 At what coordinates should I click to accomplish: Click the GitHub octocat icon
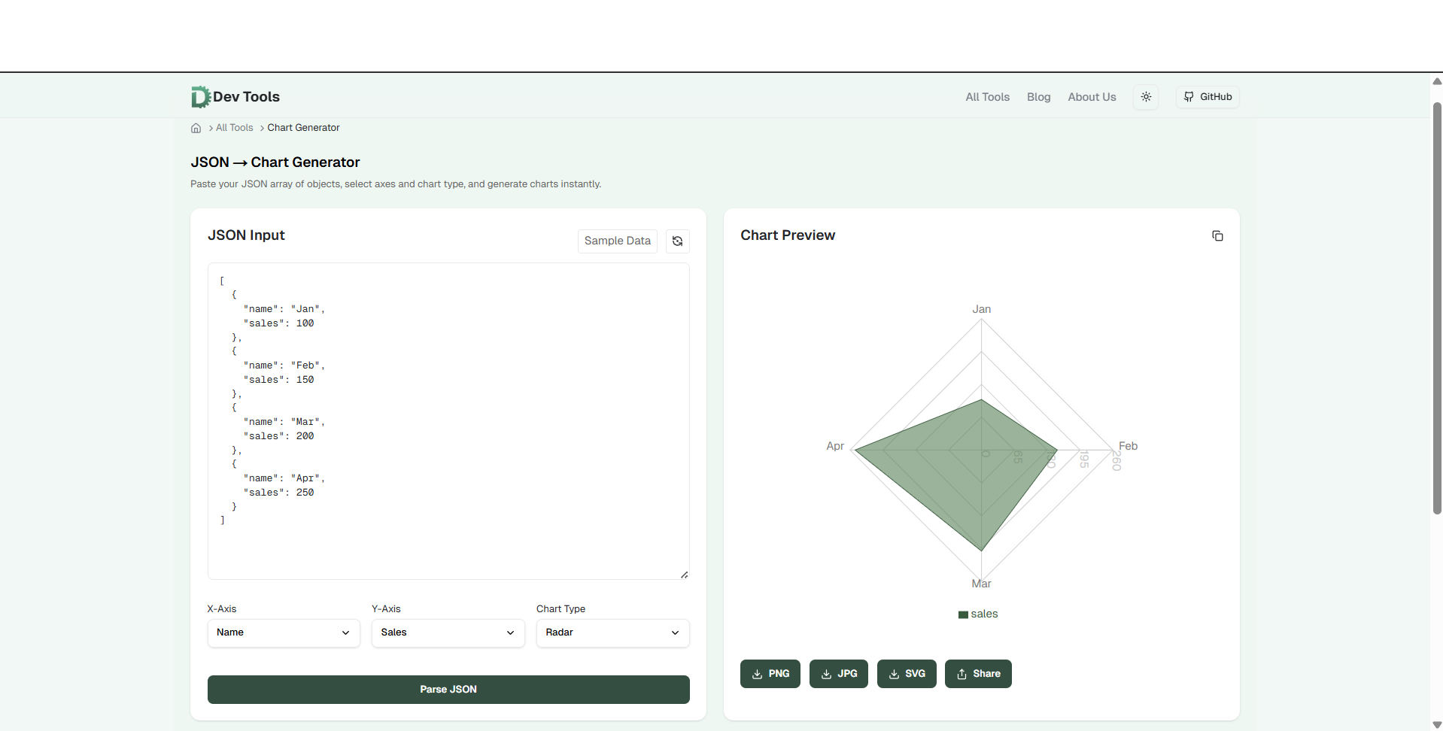(x=1189, y=96)
